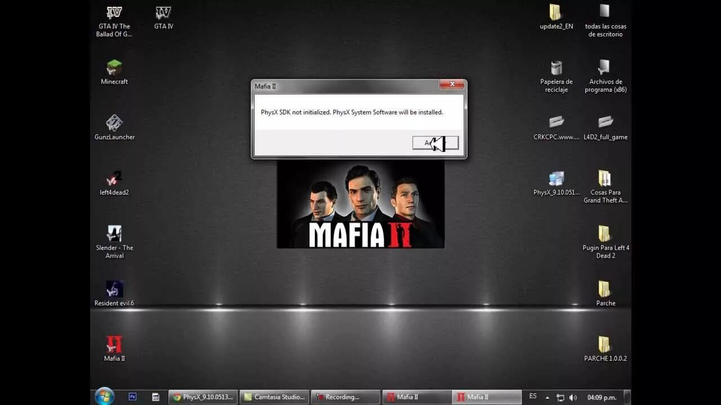The width and height of the screenshot is (721, 405).
Task: Open todas las cosas de escritorio icon
Action: pyautogui.click(x=606, y=21)
